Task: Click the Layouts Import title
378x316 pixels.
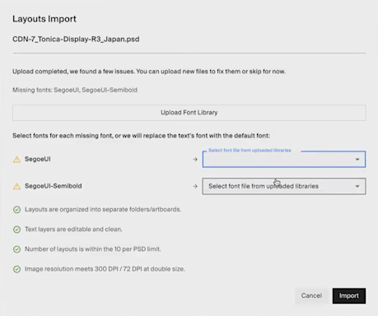Action: pyautogui.click(x=44, y=19)
